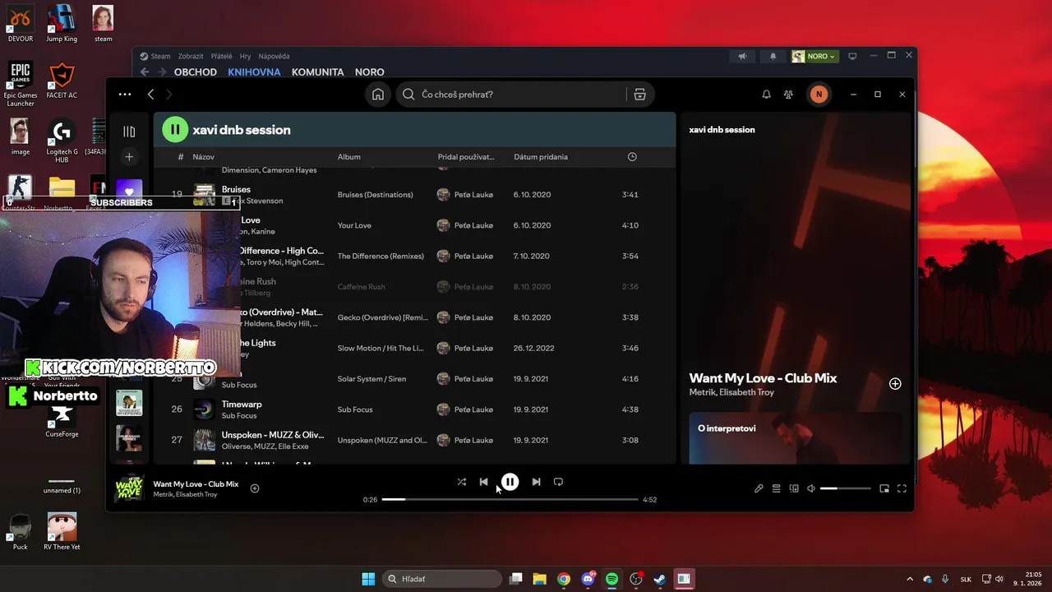Open the Gecko (Overdrive) [Remixes] album link

pos(383,317)
